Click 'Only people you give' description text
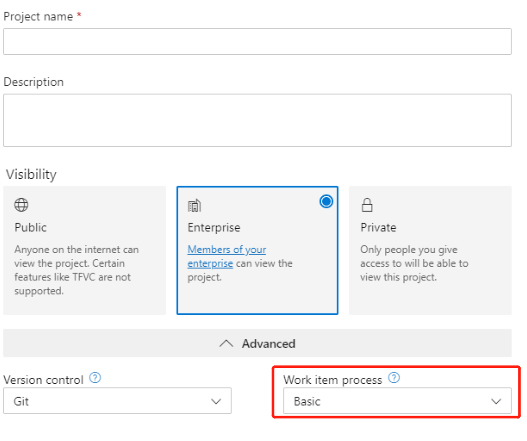527x441 pixels. click(409, 249)
